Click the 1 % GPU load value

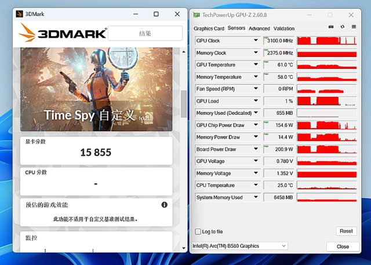pos(289,101)
